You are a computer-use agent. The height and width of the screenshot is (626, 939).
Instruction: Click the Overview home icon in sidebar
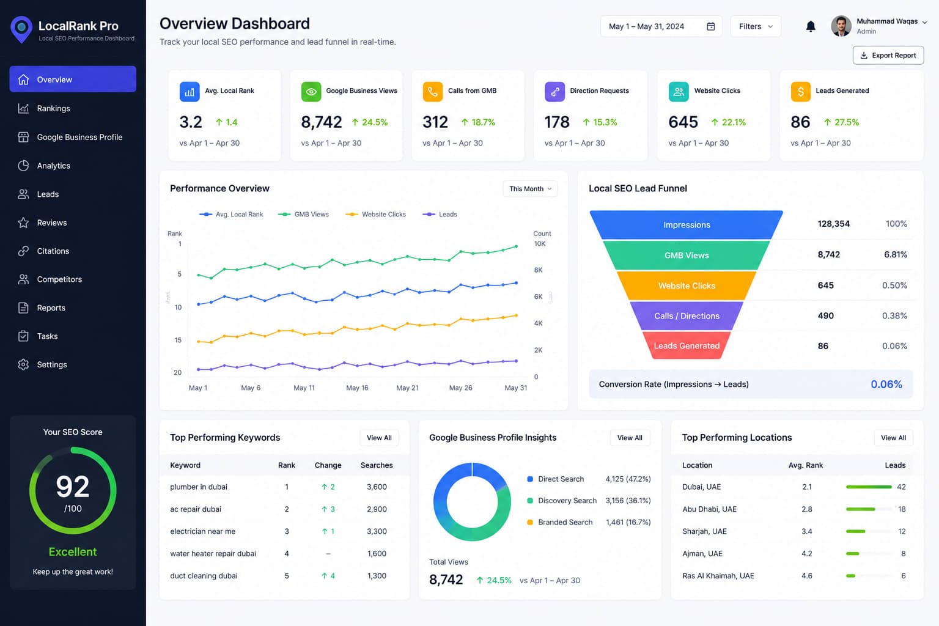pyautogui.click(x=23, y=79)
